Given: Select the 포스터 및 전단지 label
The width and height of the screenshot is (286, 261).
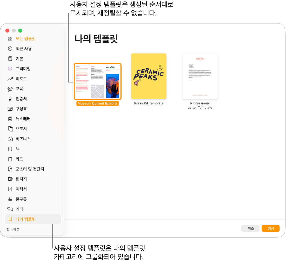Looking at the screenshot, I should point(30,169).
